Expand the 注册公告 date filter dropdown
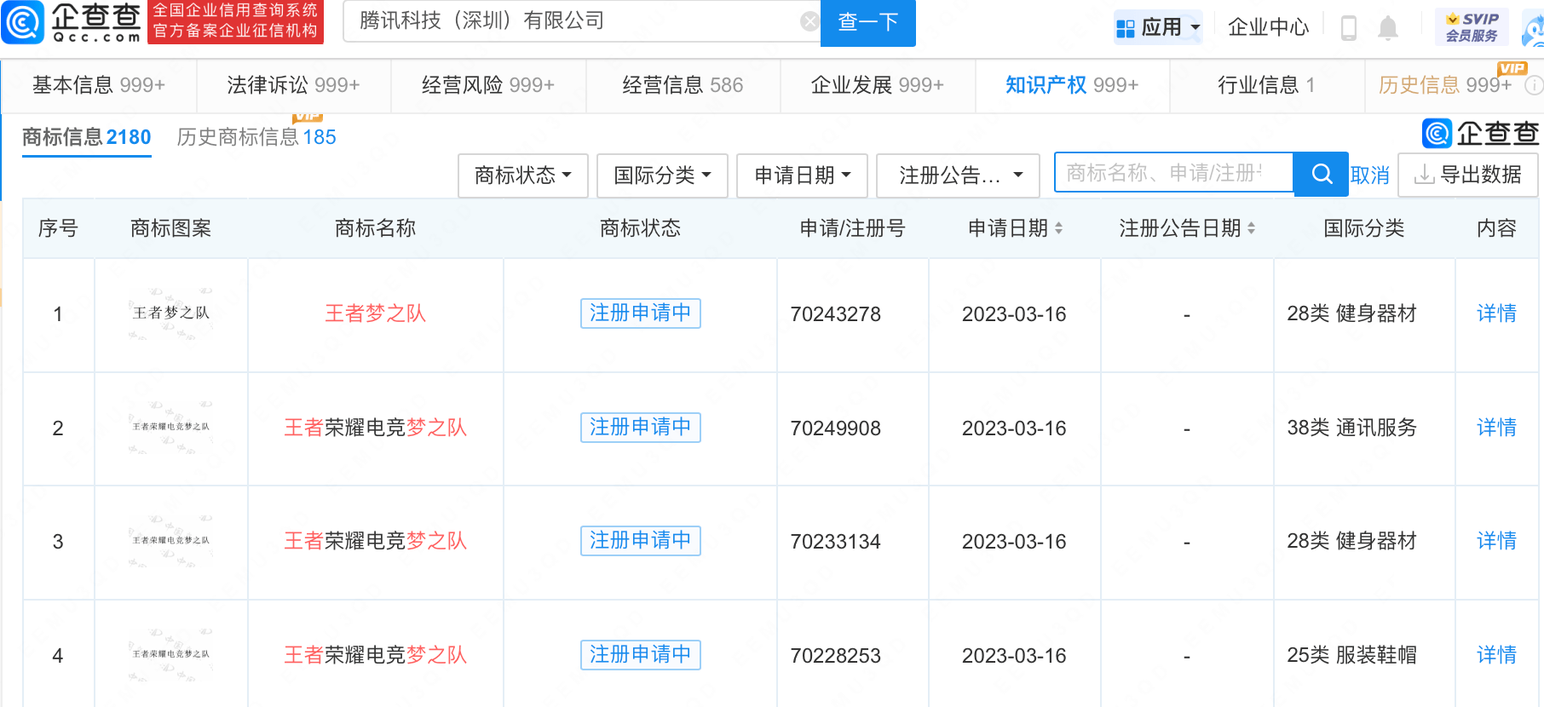 tap(958, 175)
